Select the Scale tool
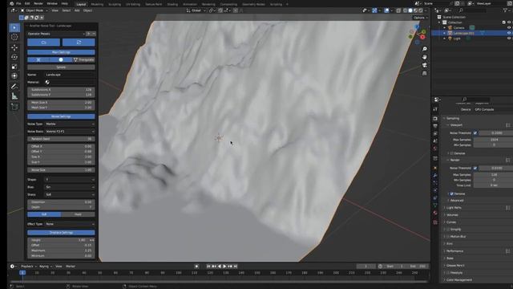513x289 pixels. (14, 67)
